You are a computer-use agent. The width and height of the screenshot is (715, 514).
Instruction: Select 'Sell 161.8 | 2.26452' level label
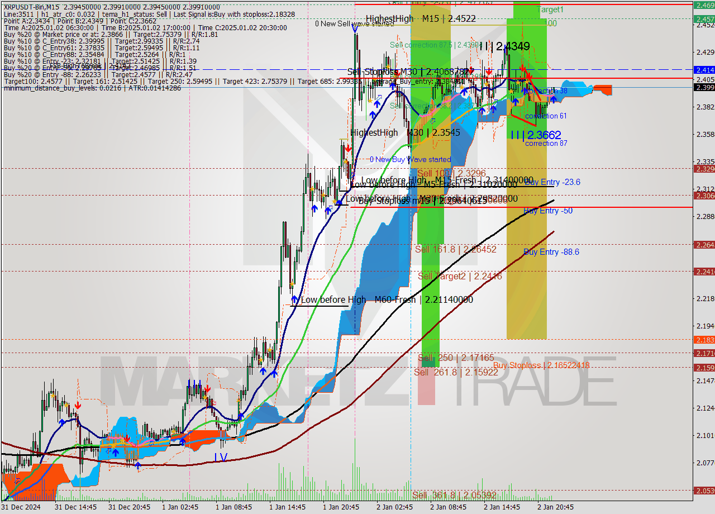(455, 249)
